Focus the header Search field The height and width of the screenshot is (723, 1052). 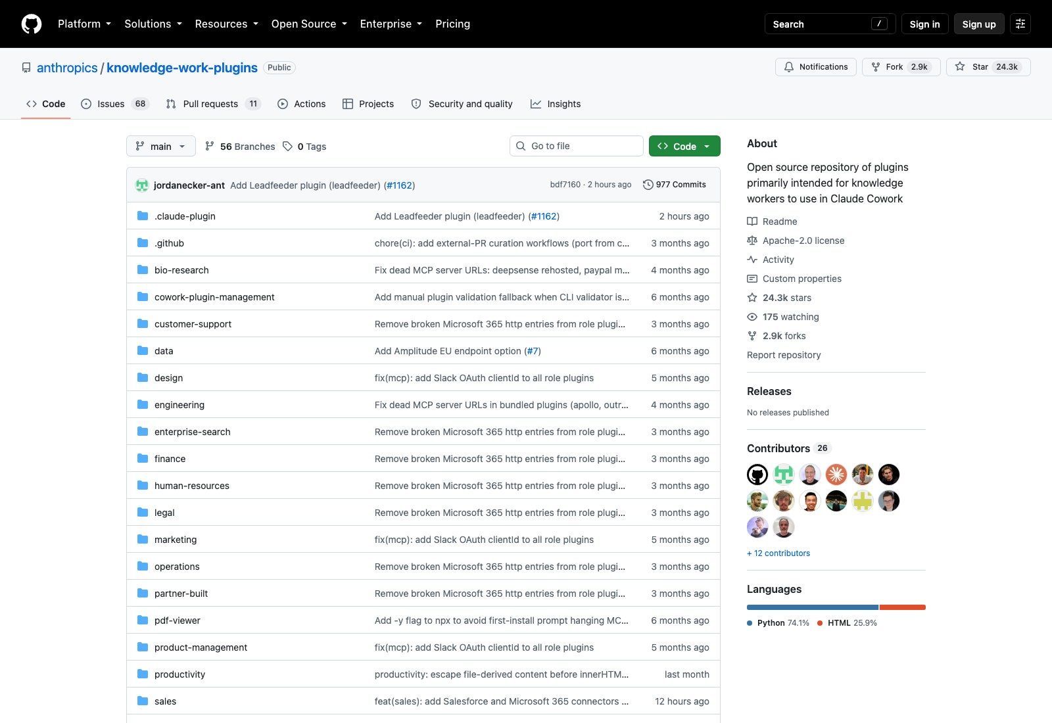pos(830,24)
